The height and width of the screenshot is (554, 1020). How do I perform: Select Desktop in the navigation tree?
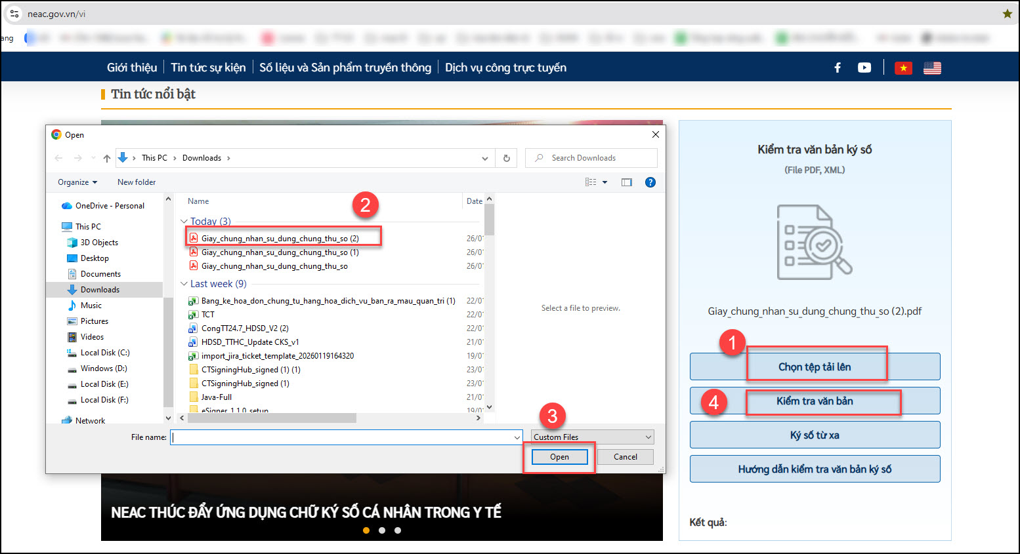point(95,258)
